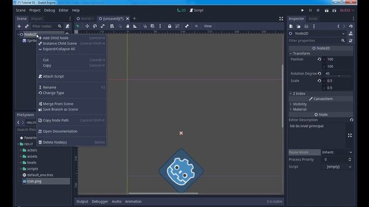Viewport: 369px width, 207px height.
Task: Switch to the Import dock tab
Action: 37,18
